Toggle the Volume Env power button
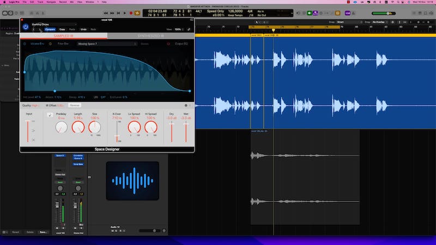436x245 pixels. click(25, 44)
